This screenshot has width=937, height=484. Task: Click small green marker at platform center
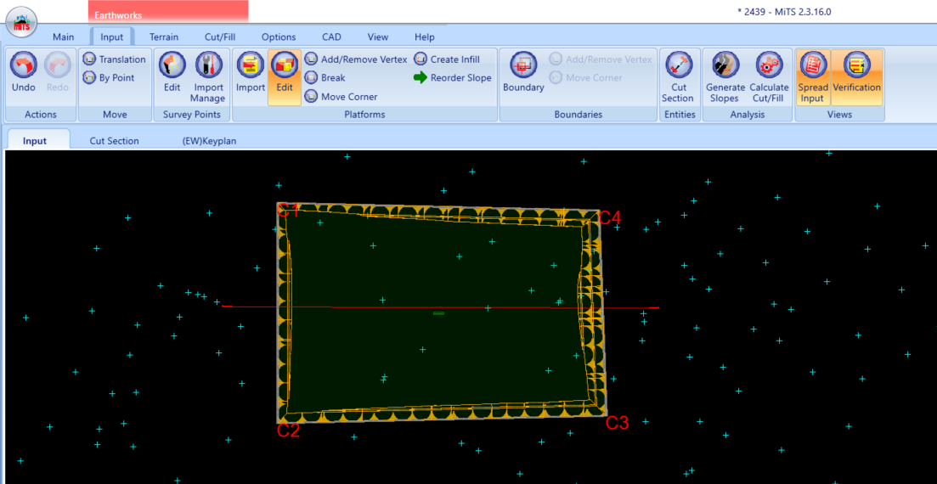438,312
